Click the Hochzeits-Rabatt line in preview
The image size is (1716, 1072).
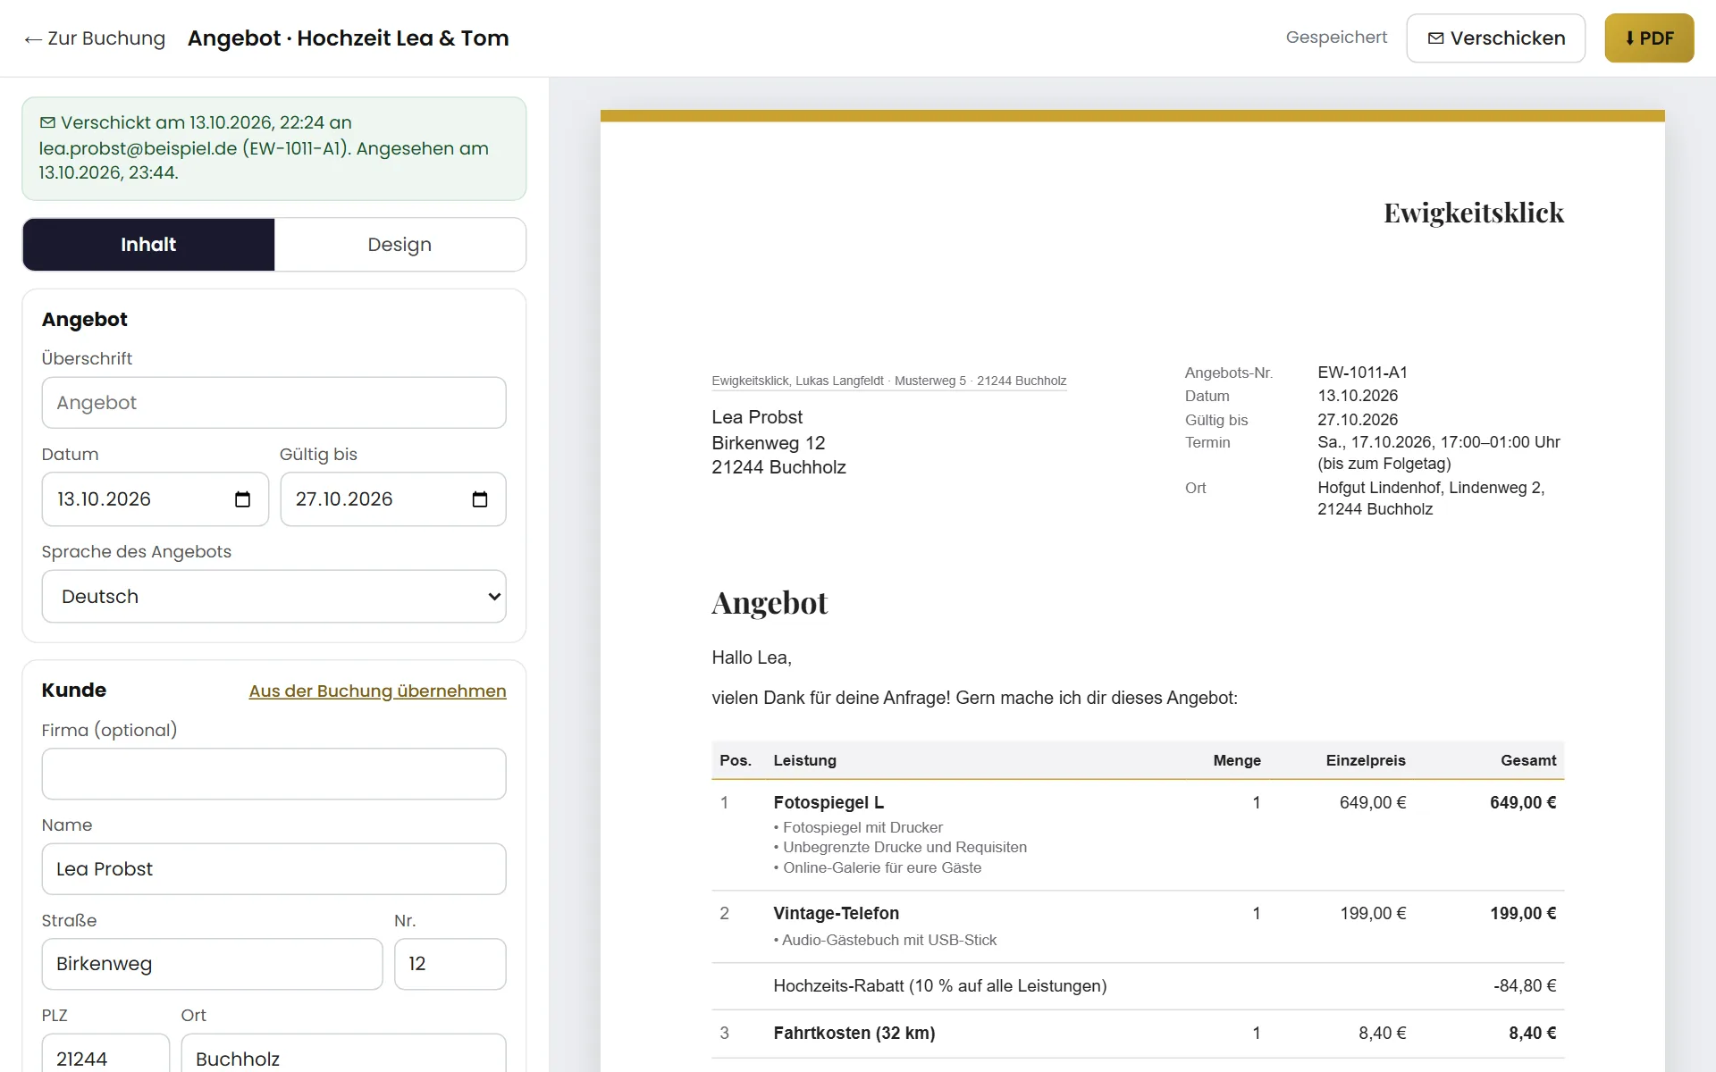click(939, 986)
